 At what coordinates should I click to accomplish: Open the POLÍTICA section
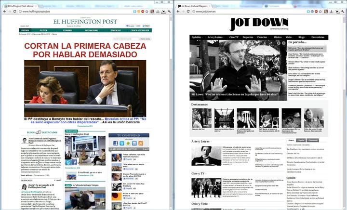click(x=43, y=30)
